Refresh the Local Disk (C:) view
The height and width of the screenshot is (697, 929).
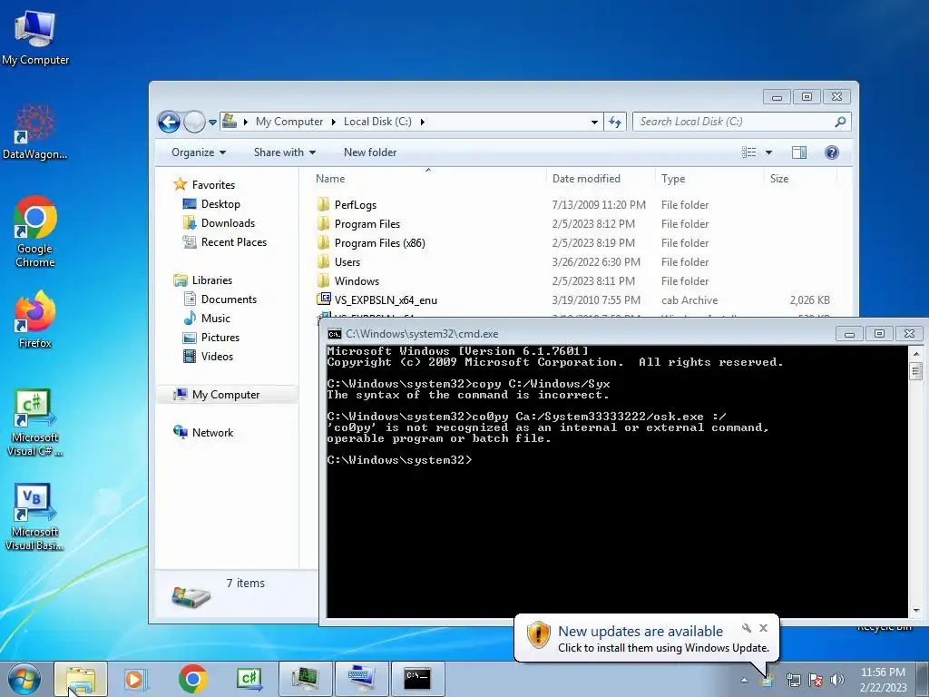point(615,123)
